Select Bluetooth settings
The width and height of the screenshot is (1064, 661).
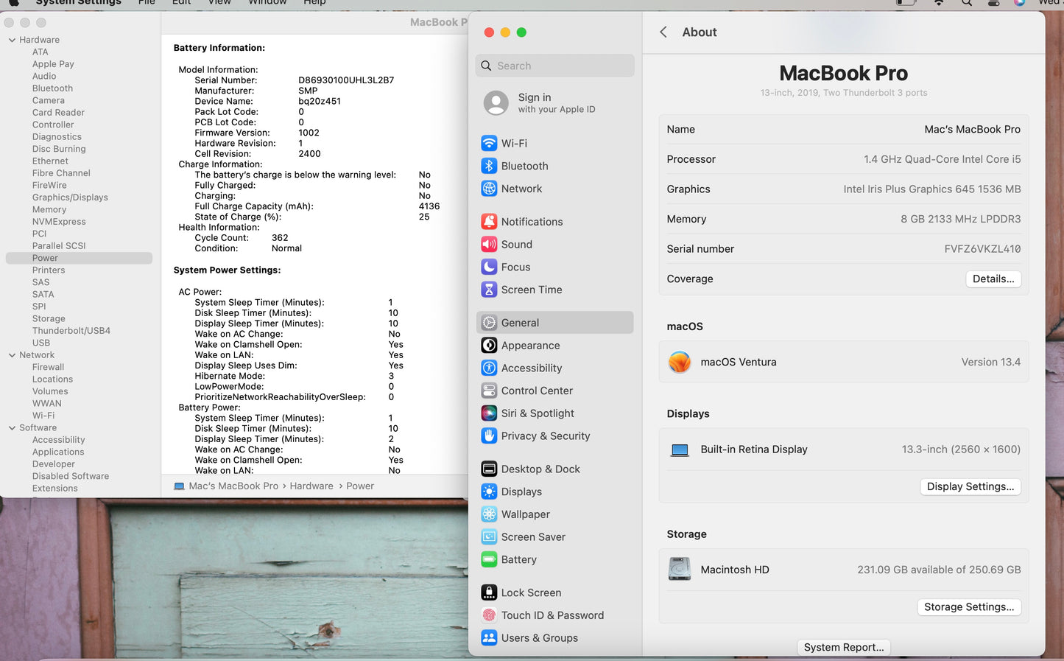[524, 166]
